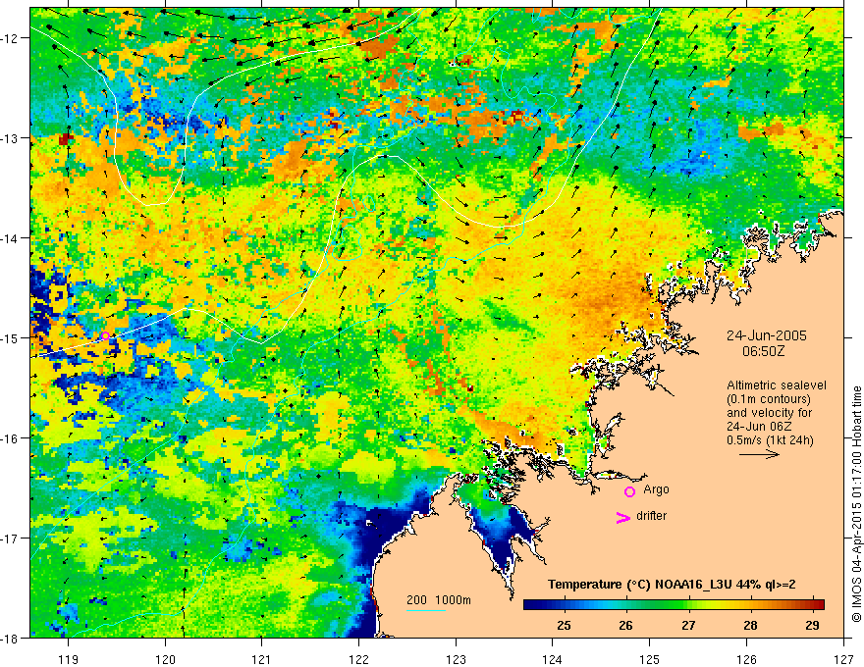
Task: Click the latitude axis label '-15'
Action: tap(11, 337)
